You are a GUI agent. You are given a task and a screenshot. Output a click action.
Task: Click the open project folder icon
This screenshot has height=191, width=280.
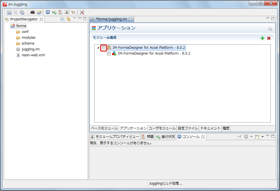[39, 12]
